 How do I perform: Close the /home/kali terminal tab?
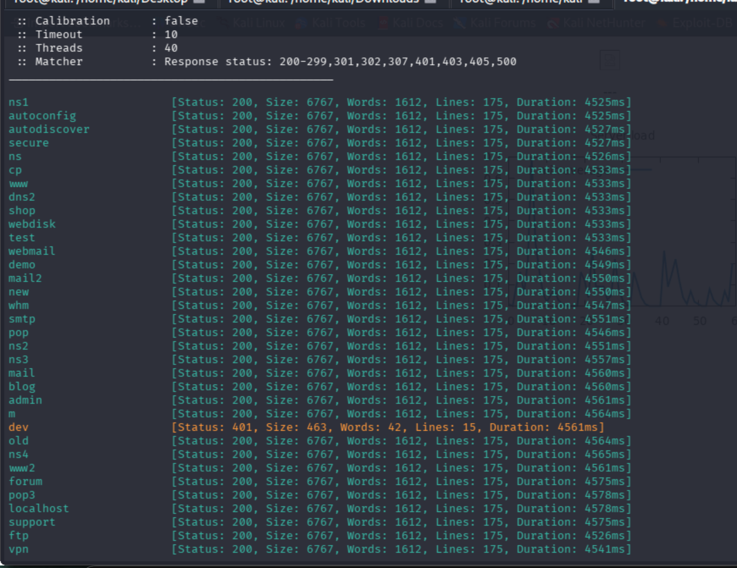click(x=594, y=2)
